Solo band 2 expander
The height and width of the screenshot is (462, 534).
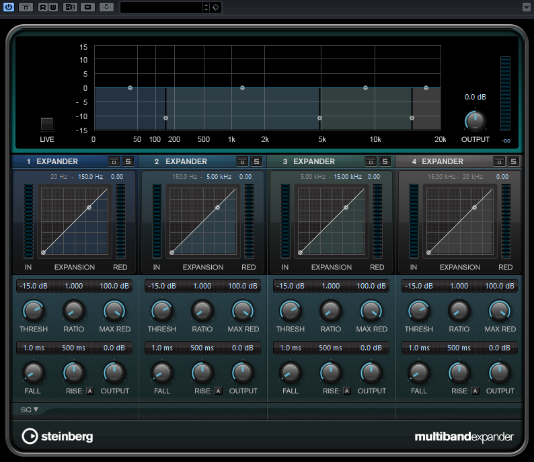256,161
